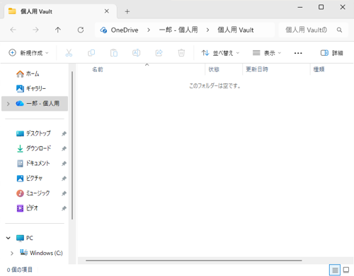Expand chevron after OneDrive in address bar

click(149, 30)
